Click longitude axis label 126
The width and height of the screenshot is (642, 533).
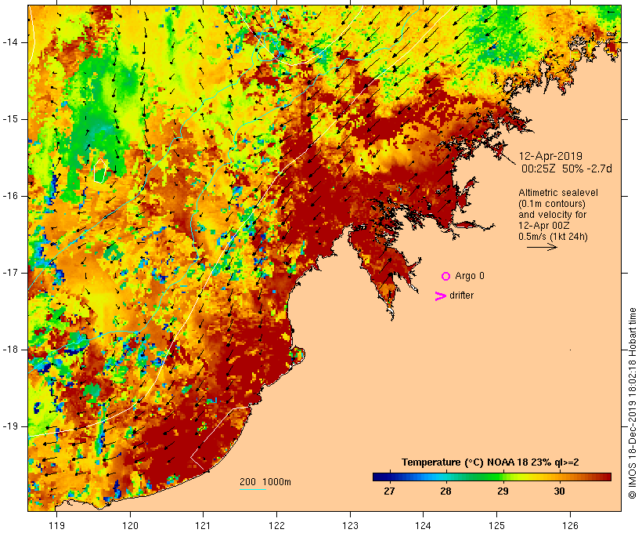pyautogui.click(x=570, y=525)
